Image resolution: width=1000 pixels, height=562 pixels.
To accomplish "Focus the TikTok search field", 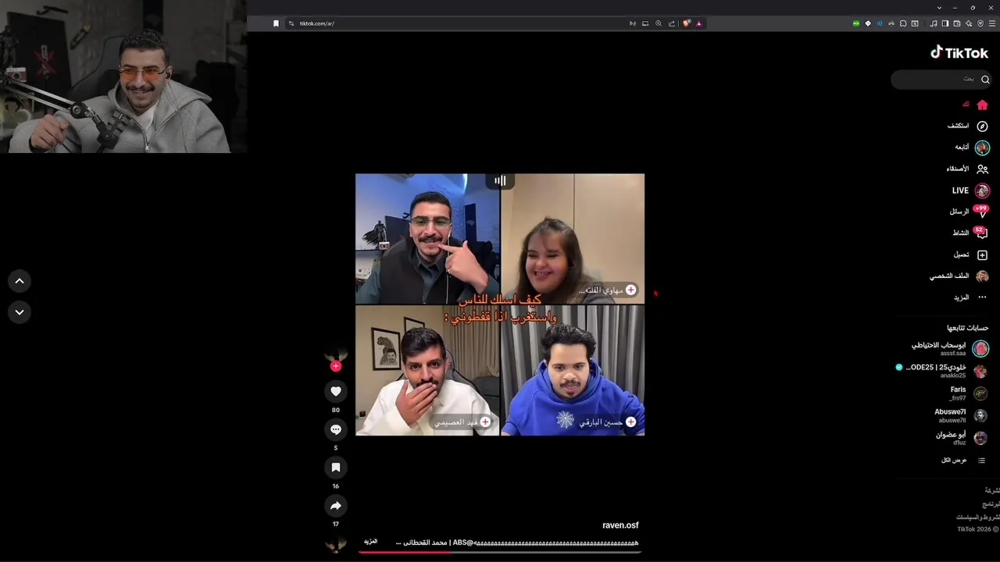I will (941, 80).
